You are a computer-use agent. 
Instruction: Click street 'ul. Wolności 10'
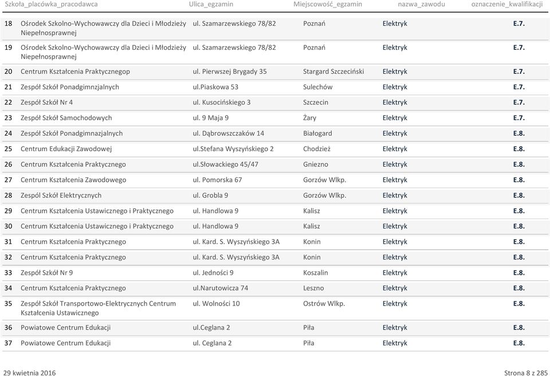pos(216,303)
